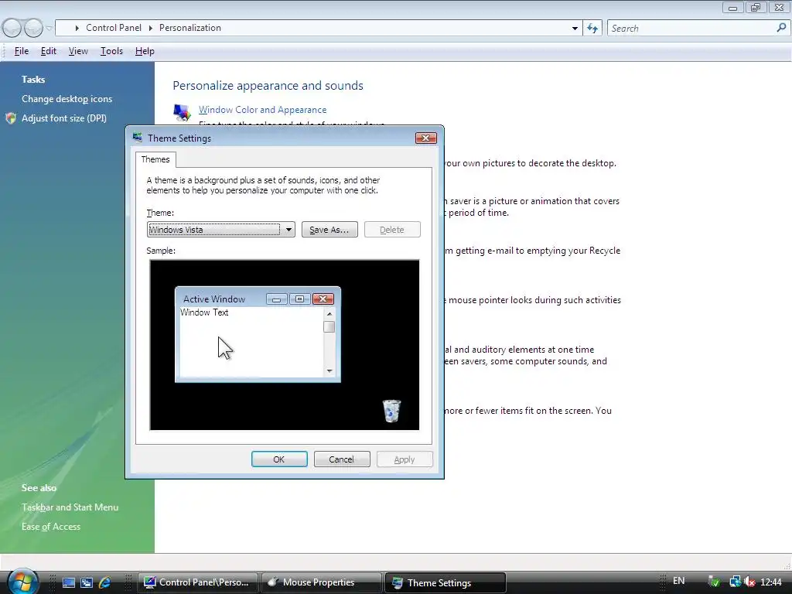Screen dimensions: 792x594
Task: Close the Theme Settings dialog
Action: click(x=426, y=138)
